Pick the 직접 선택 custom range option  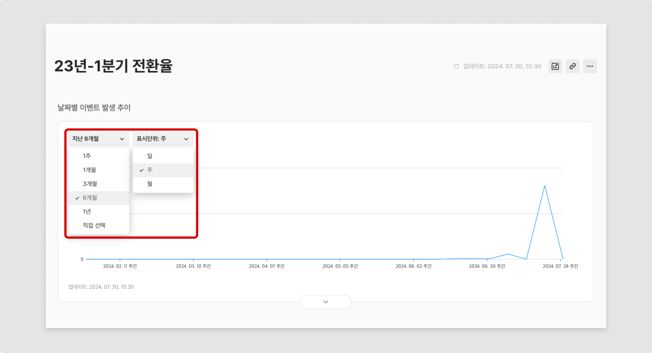[94, 225]
